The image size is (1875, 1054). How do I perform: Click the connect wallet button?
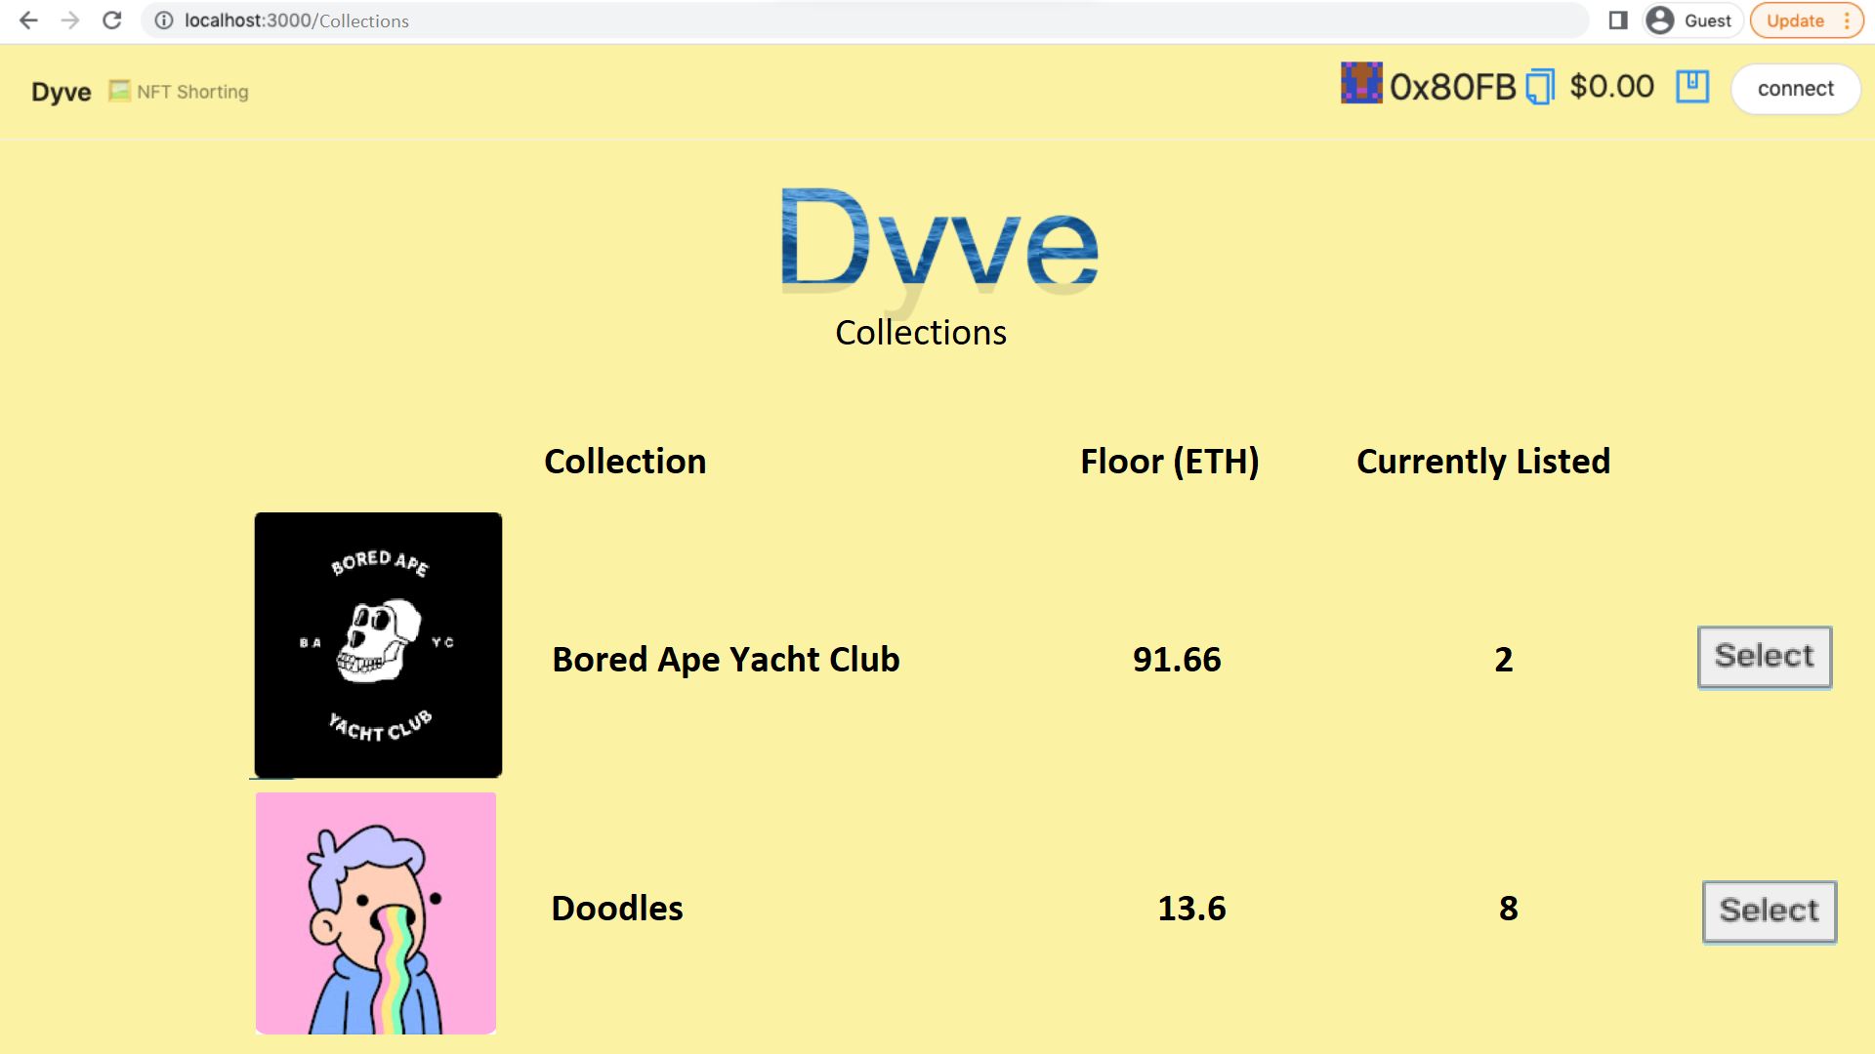(1795, 89)
